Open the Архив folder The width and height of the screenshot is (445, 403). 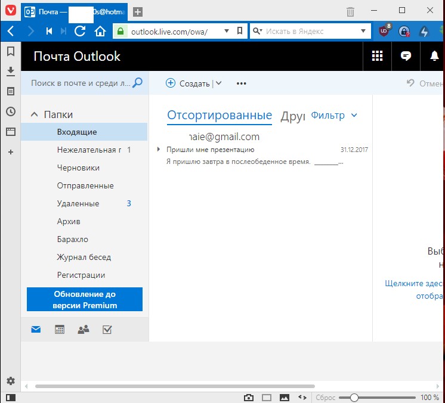[84, 221]
